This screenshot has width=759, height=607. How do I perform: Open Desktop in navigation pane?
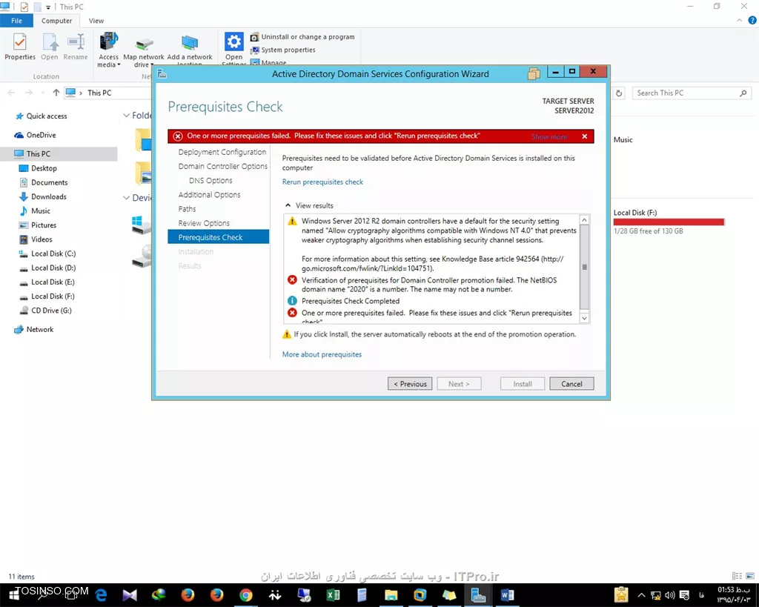[x=38, y=168]
